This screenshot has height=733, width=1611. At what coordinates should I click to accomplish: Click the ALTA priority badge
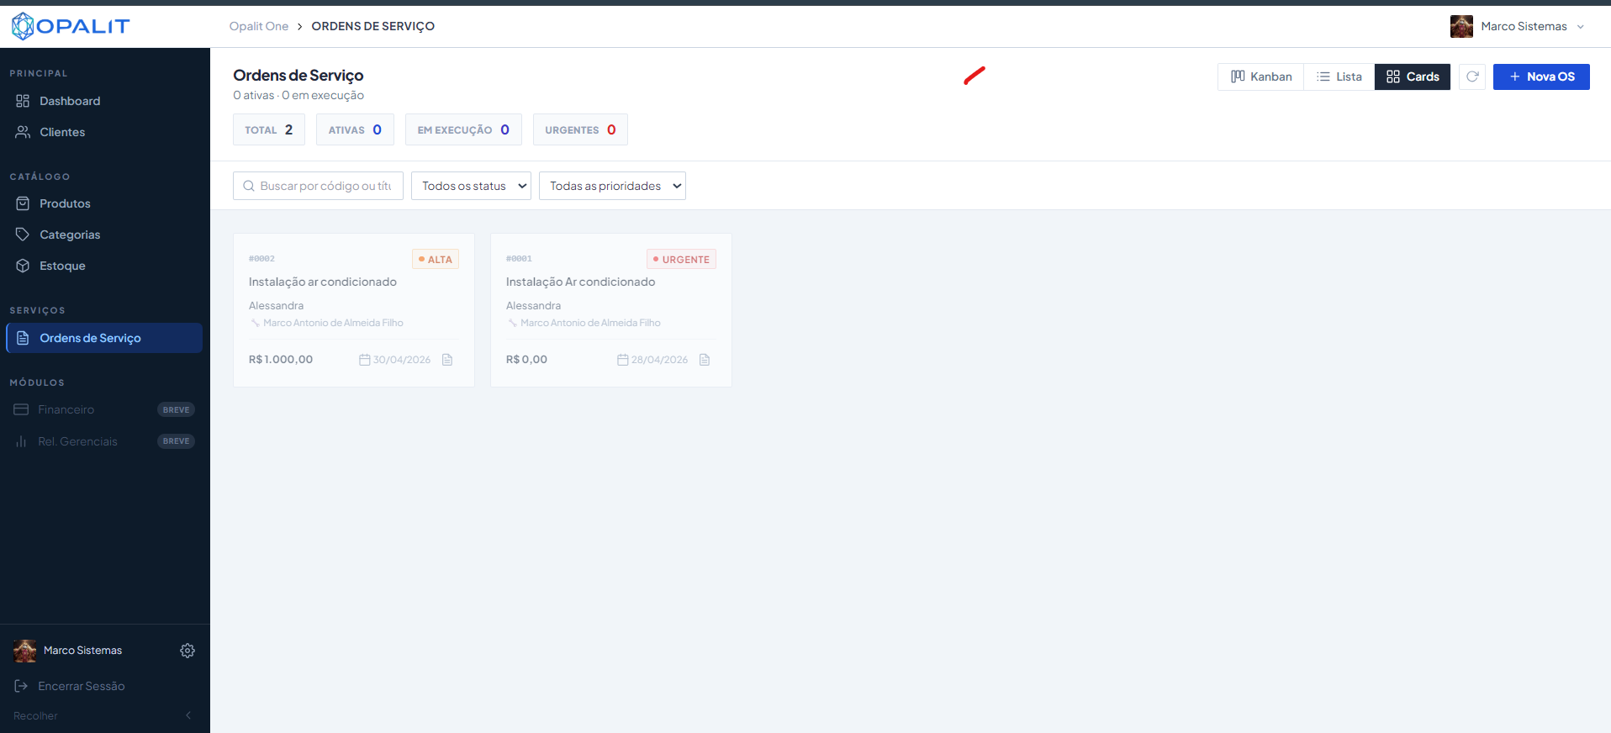(436, 259)
